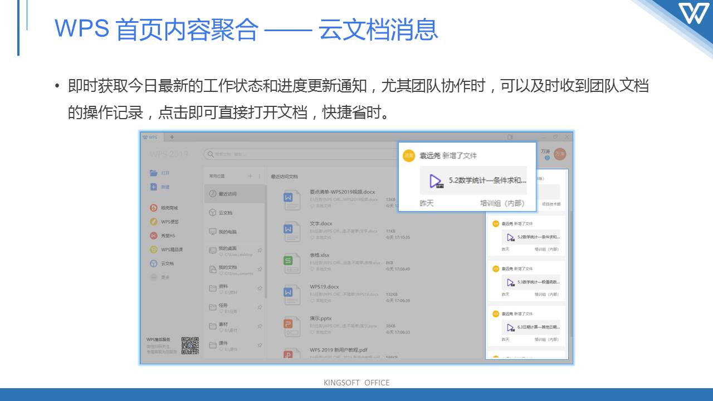Click the search documents input field
The height and width of the screenshot is (401, 713).
(x=301, y=154)
